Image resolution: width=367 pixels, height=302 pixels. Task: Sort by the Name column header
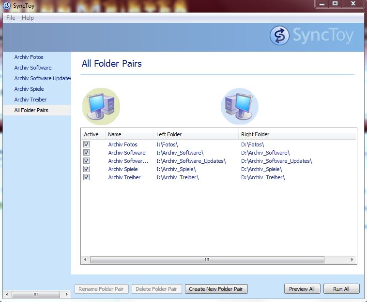click(x=129, y=134)
